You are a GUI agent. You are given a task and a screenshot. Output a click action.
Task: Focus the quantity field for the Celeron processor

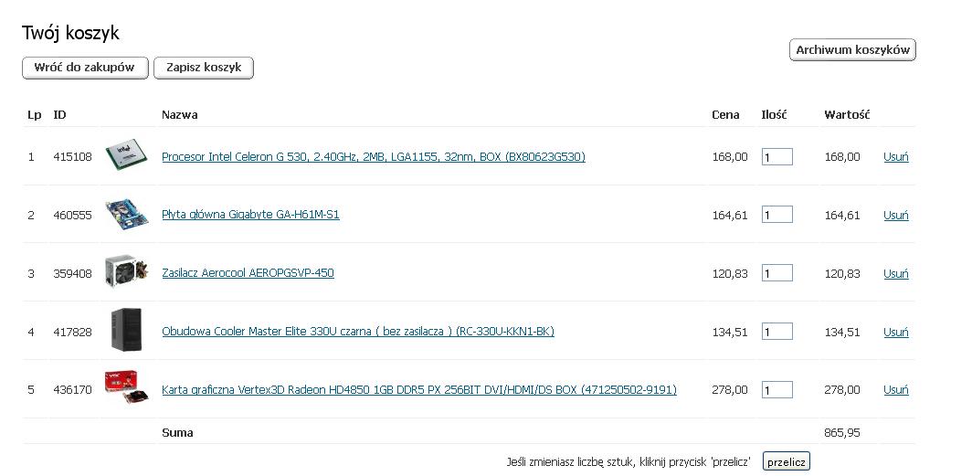pyautogui.click(x=777, y=157)
